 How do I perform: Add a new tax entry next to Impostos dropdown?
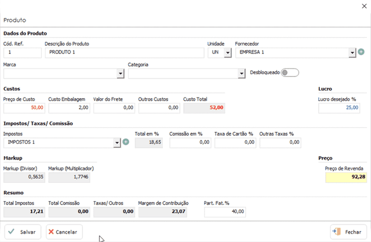pos(126,142)
